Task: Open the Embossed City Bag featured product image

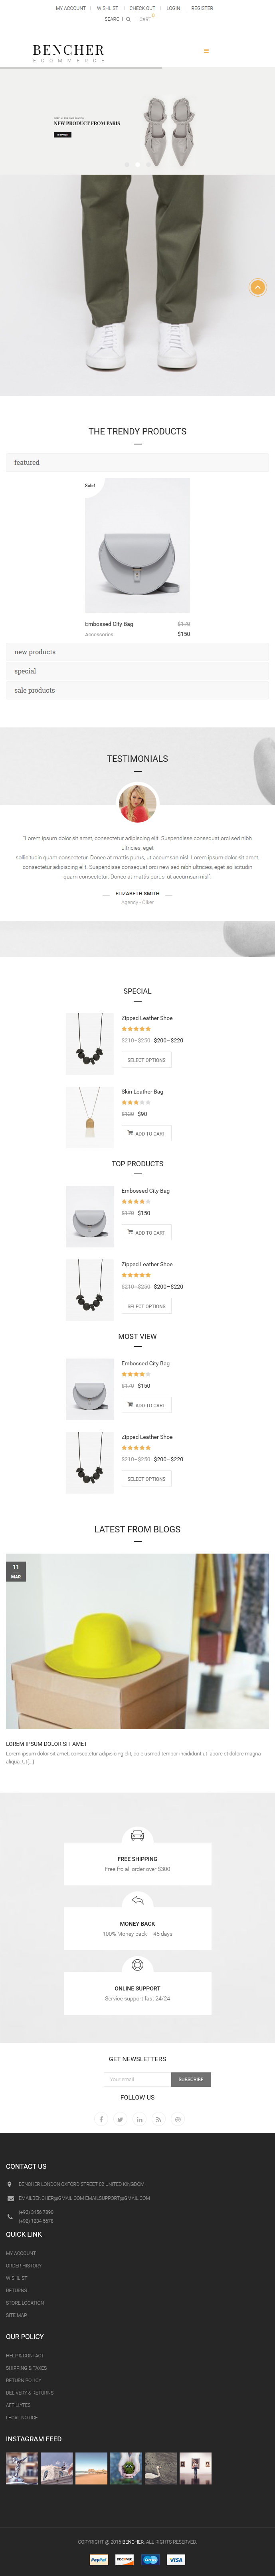Action: point(137,545)
